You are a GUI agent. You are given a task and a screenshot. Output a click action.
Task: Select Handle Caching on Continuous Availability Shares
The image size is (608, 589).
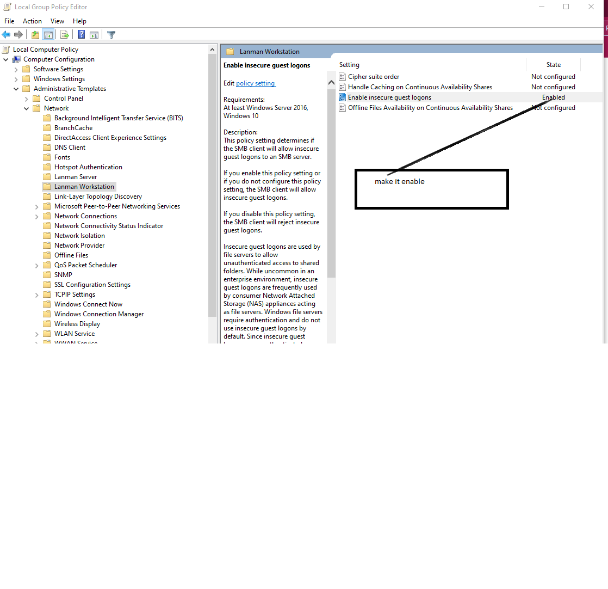420,87
